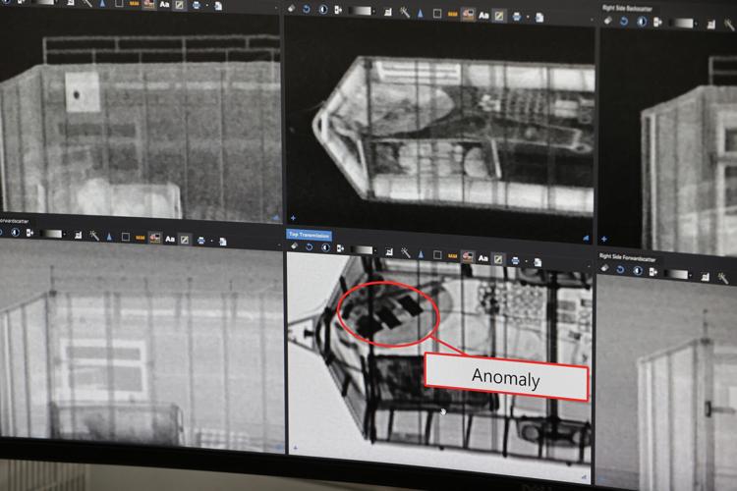Toggle invert contrast in Top Transmission toolbar
Viewport: 737px width, 491px height.
tap(325, 247)
